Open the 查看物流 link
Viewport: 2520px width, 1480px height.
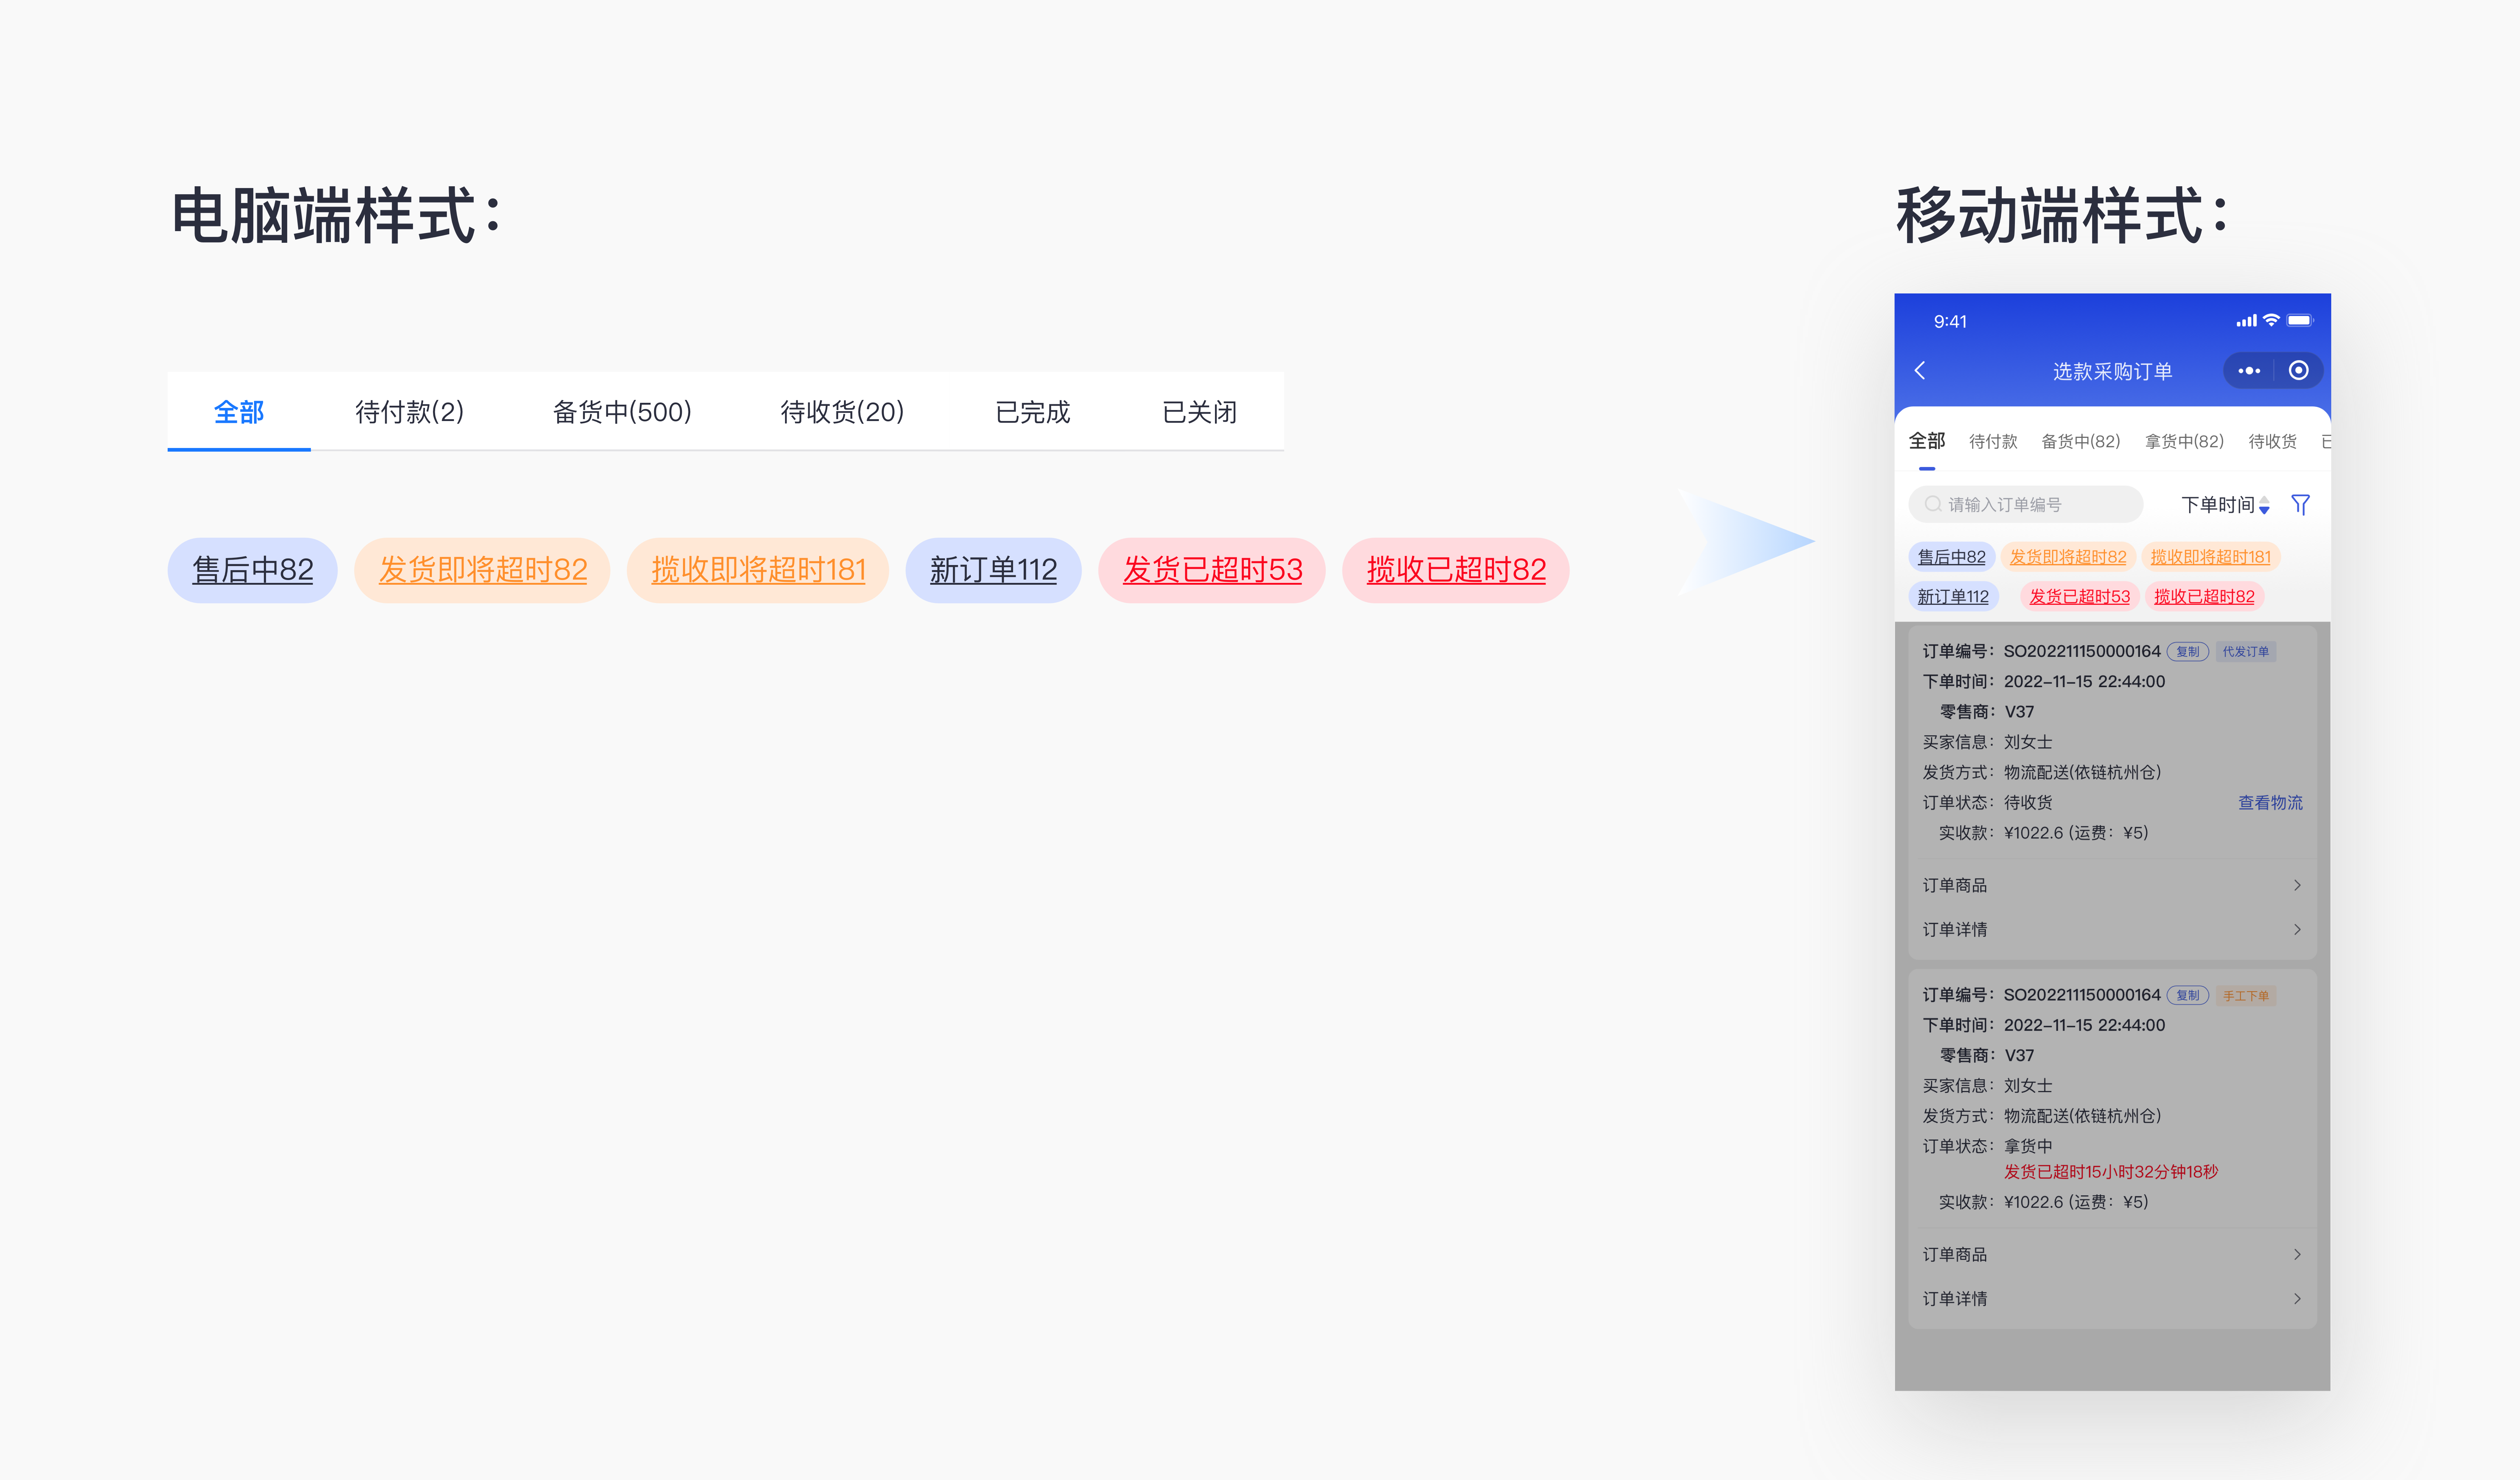coord(2270,803)
